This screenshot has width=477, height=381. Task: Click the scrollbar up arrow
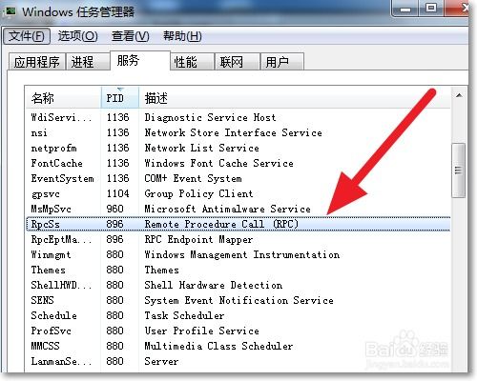click(x=459, y=95)
